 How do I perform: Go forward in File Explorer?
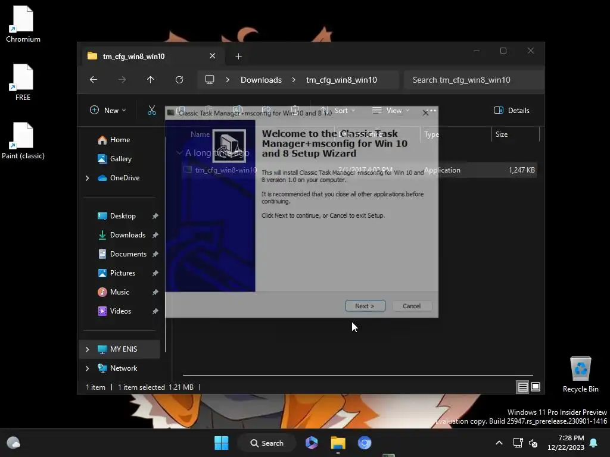(x=122, y=80)
